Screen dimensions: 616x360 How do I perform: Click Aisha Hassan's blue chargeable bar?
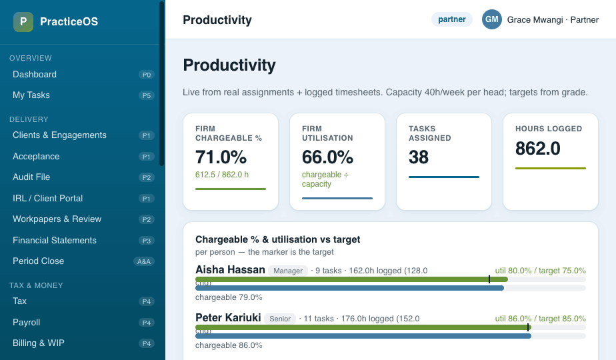click(x=349, y=288)
